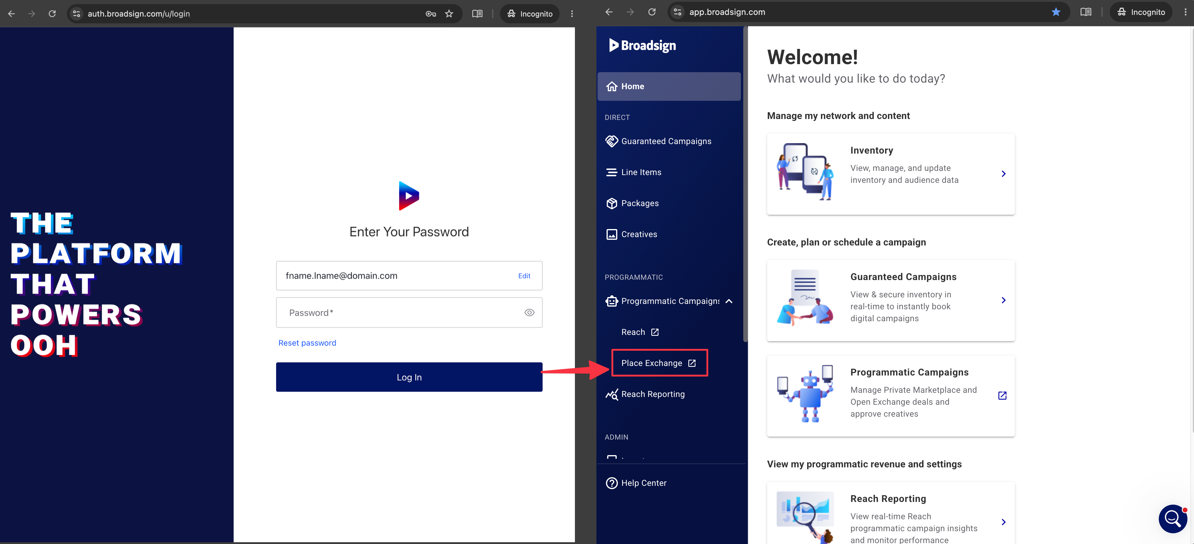This screenshot has width=1194, height=544.
Task: Click the back arrow in the left browser window
Action: click(x=12, y=14)
